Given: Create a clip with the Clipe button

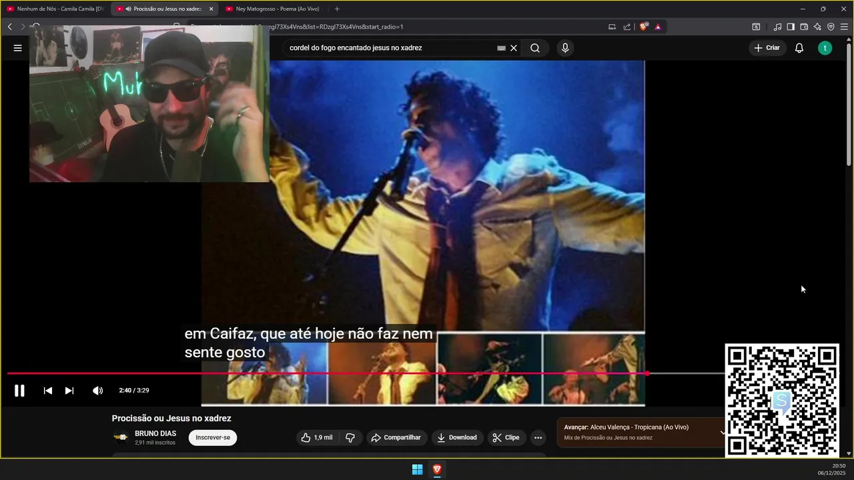Looking at the screenshot, I should click(x=506, y=437).
